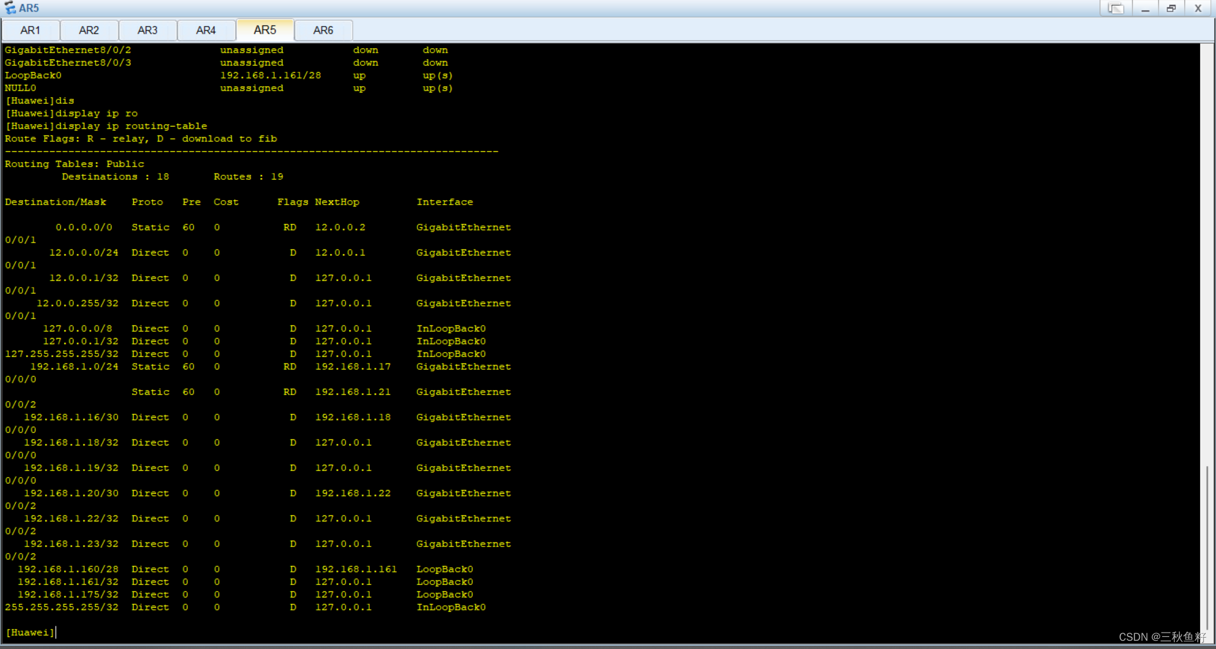Click the CSDN watermark text

1164,637
